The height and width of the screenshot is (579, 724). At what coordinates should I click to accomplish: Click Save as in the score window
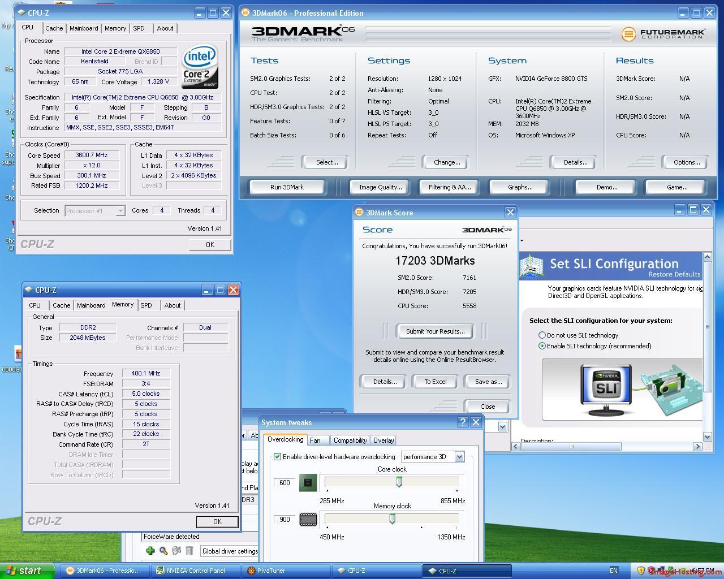pos(488,382)
